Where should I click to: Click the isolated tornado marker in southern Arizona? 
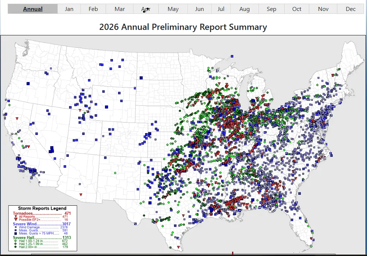(x=81, y=194)
